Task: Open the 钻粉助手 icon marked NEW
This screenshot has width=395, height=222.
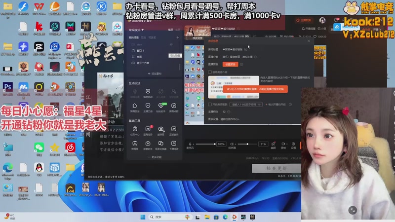Action: pyautogui.click(x=161, y=106)
